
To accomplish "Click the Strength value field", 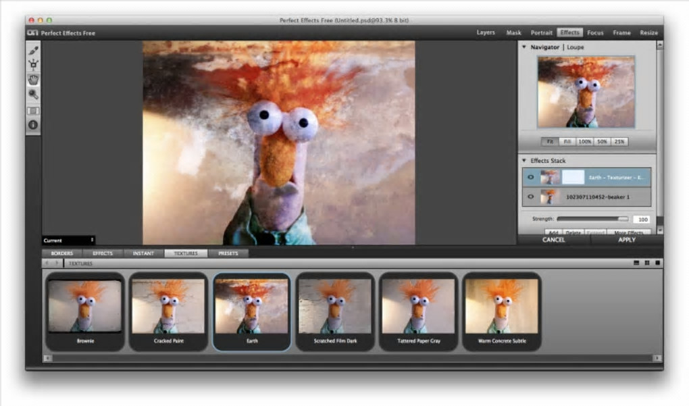I will pos(642,220).
